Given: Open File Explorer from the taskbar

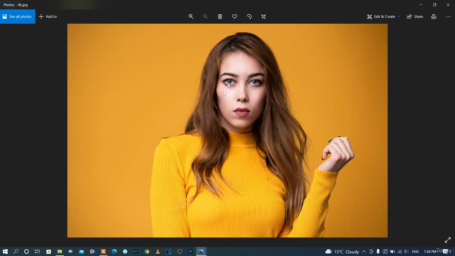Looking at the screenshot, I should tap(60, 251).
